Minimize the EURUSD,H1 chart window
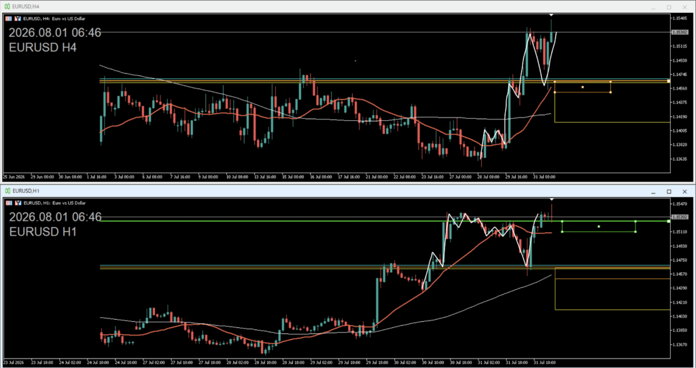The width and height of the screenshot is (696, 368). coord(653,192)
